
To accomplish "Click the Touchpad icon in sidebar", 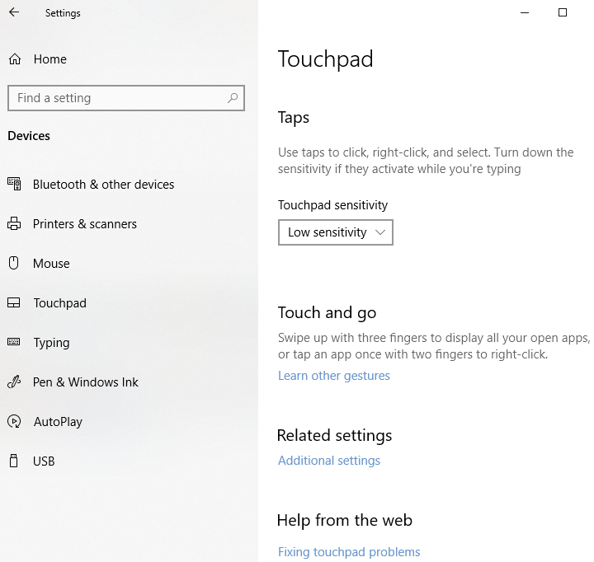I will point(14,303).
